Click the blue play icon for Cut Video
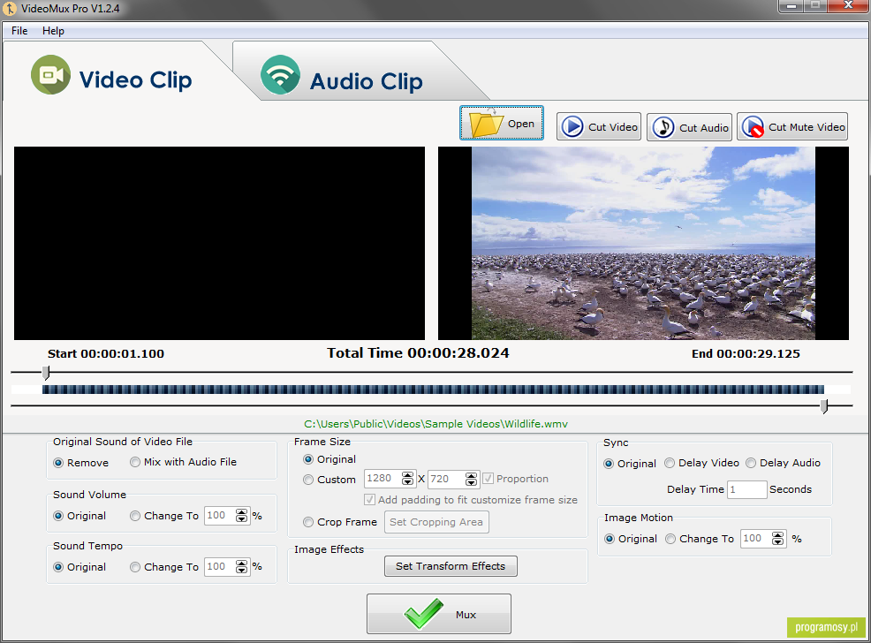The height and width of the screenshot is (643, 871). 572,126
